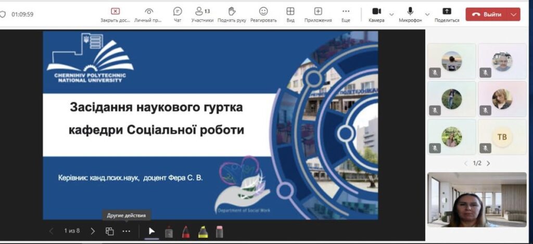This screenshot has width=533, height=244.
Task: Pick the eraser tool in slide toolbar
Action: [219, 232]
